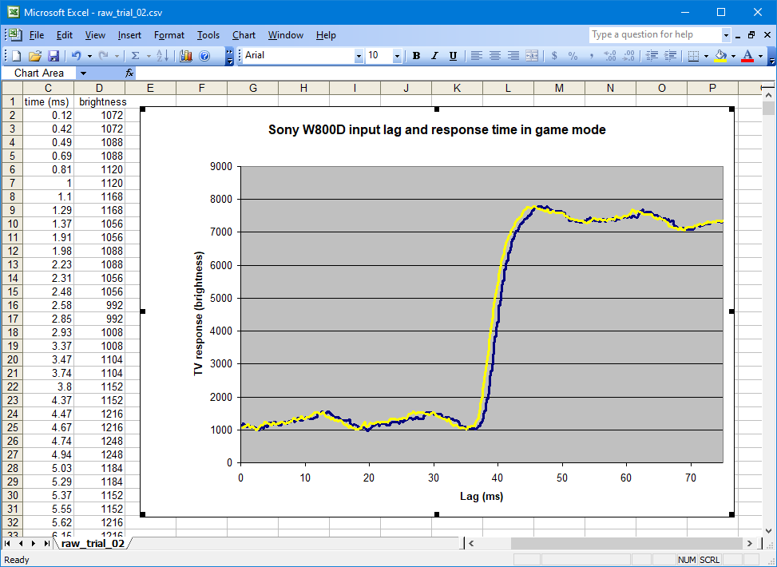Click the Borders icon

[694, 56]
